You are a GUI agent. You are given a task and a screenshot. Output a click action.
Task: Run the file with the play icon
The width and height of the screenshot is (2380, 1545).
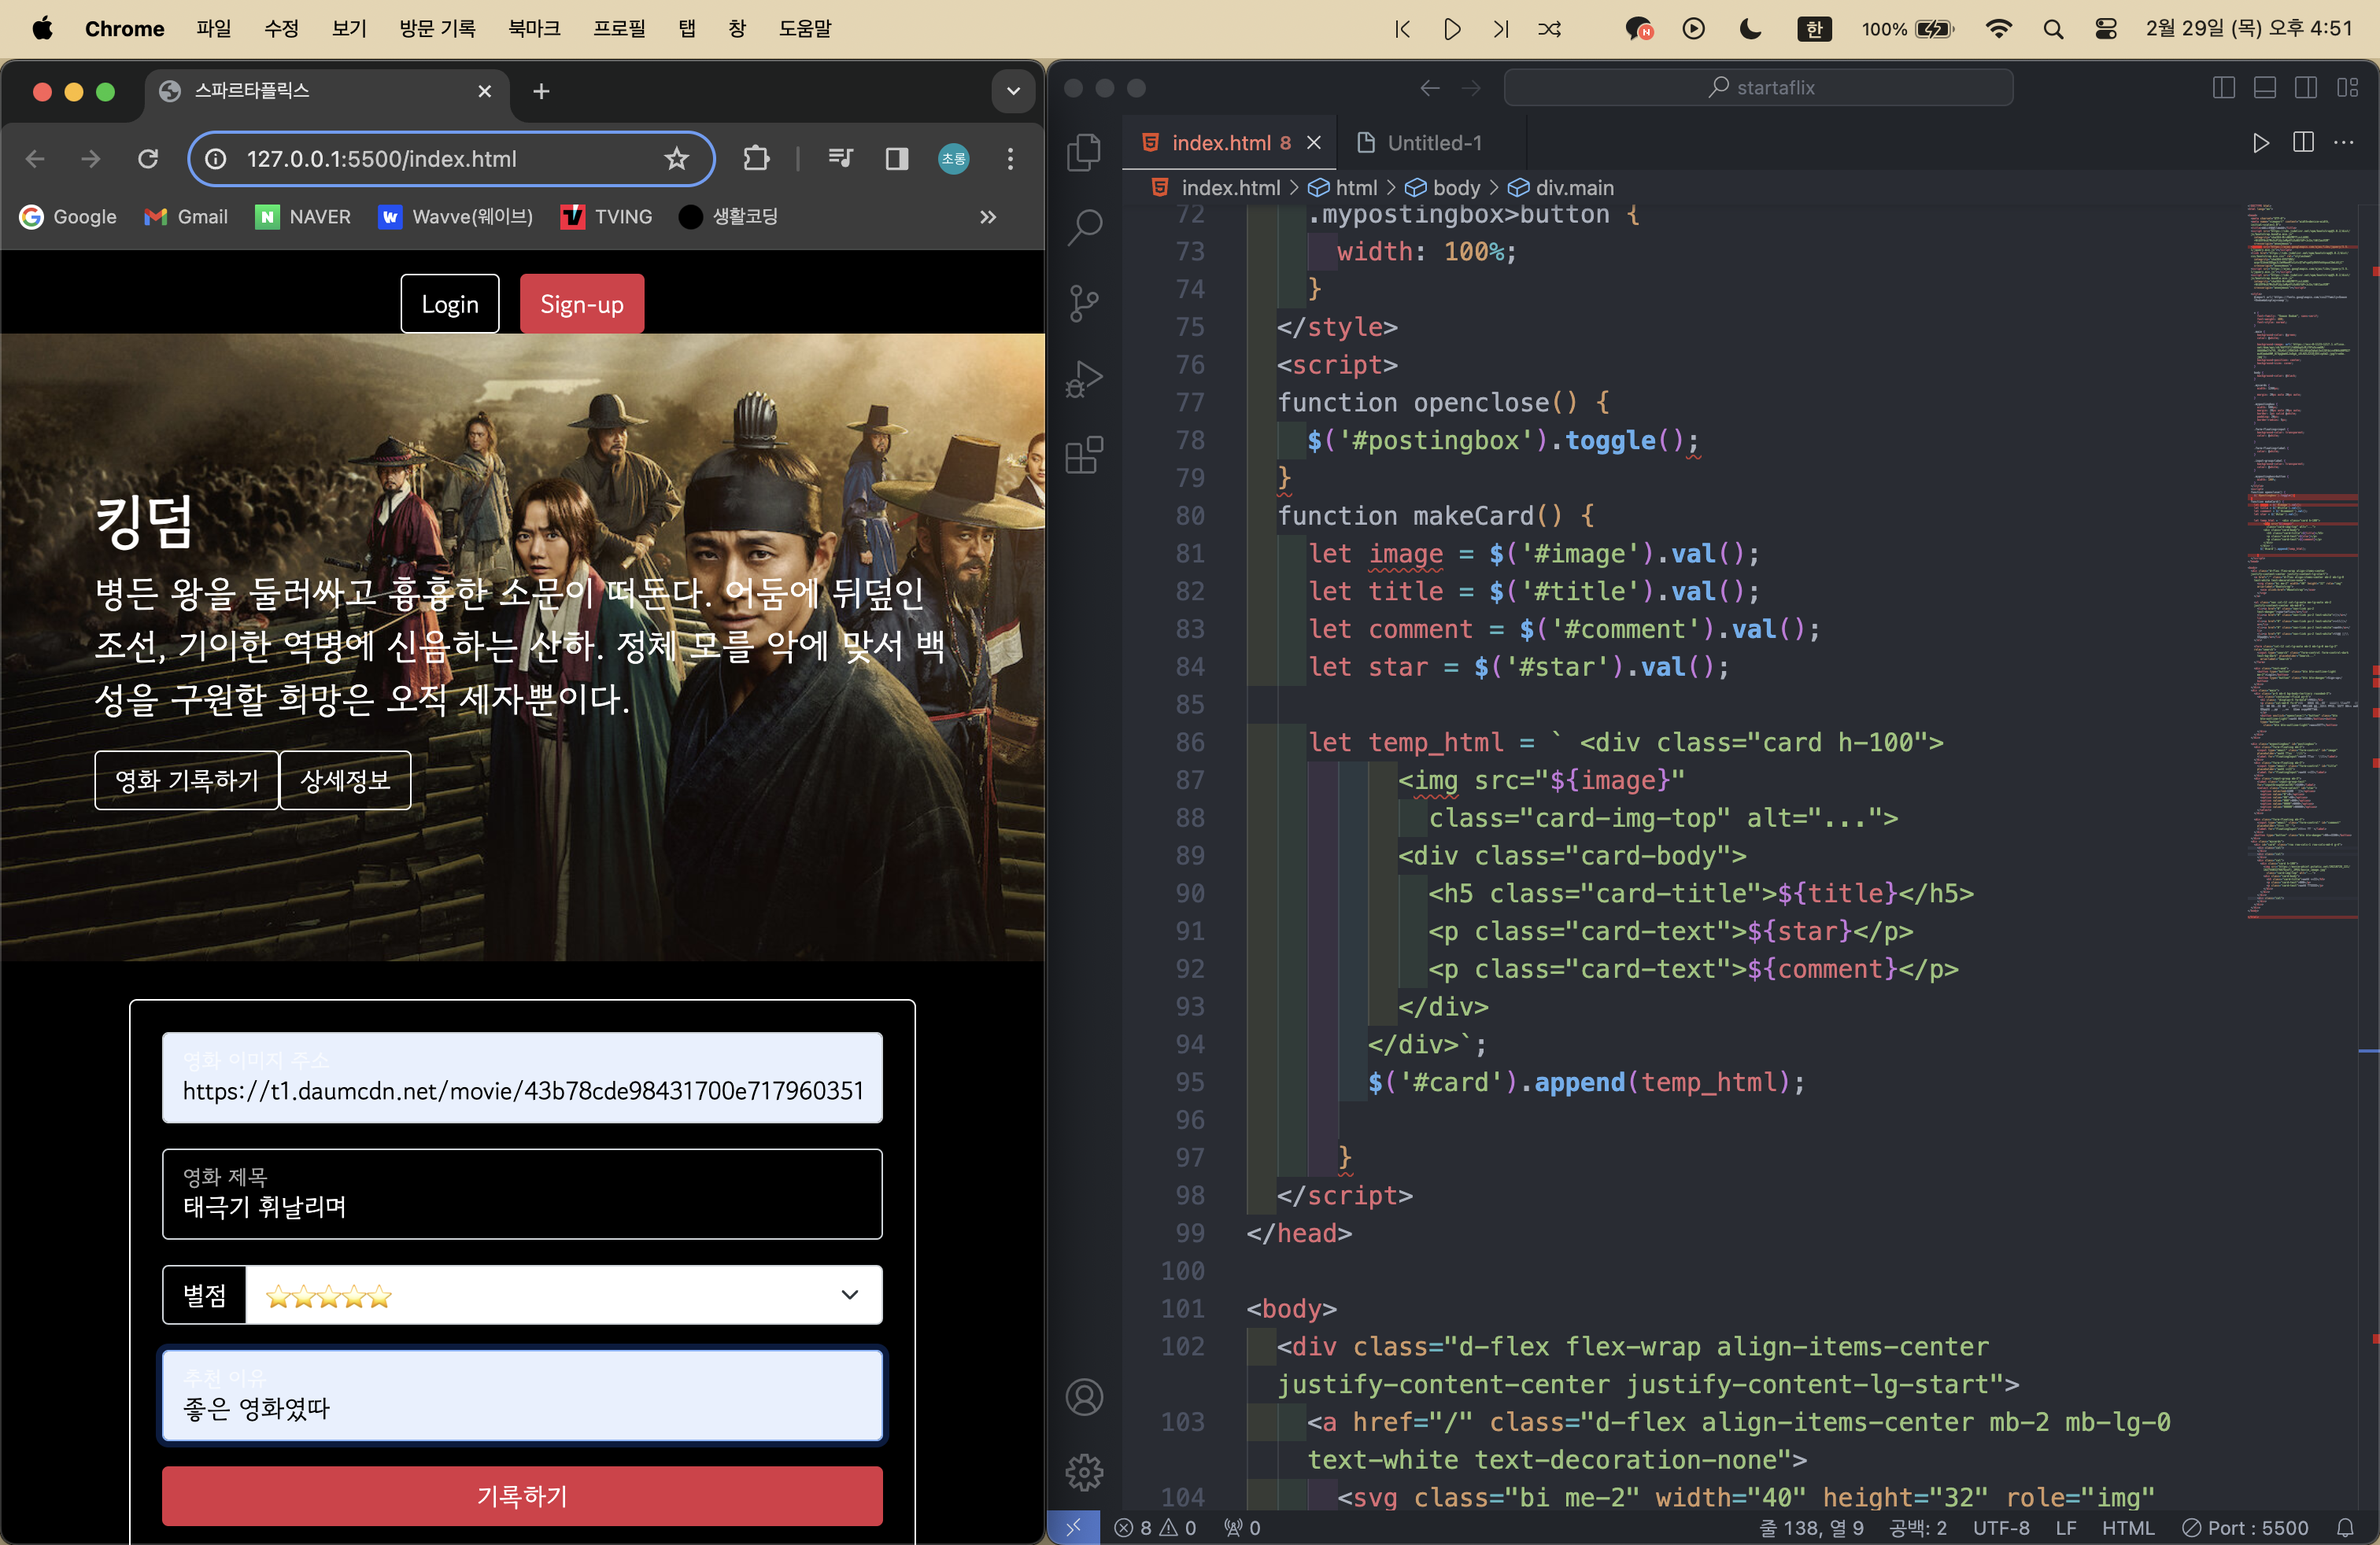pos(2261,143)
